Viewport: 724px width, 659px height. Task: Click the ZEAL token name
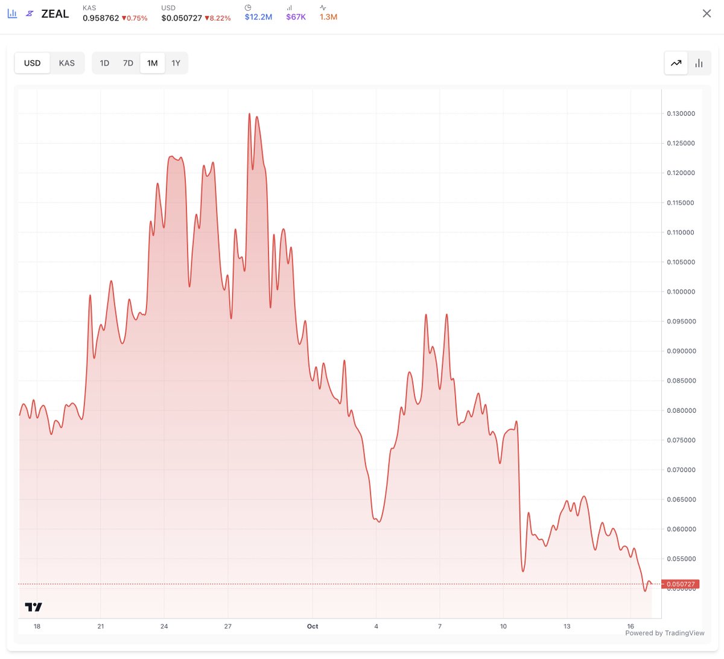[55, 14]
